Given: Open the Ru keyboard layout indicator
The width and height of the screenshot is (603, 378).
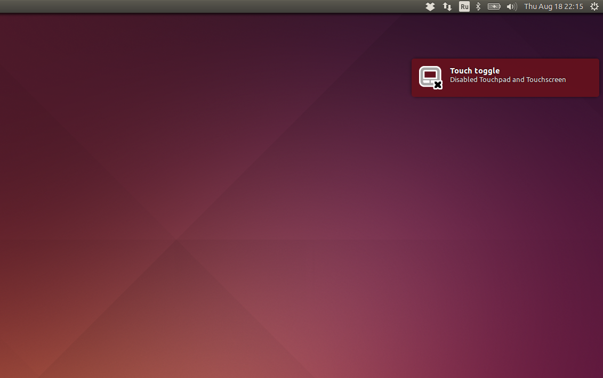Looking at the screenshot, I should pyautogui.click(x=464, y=6).
